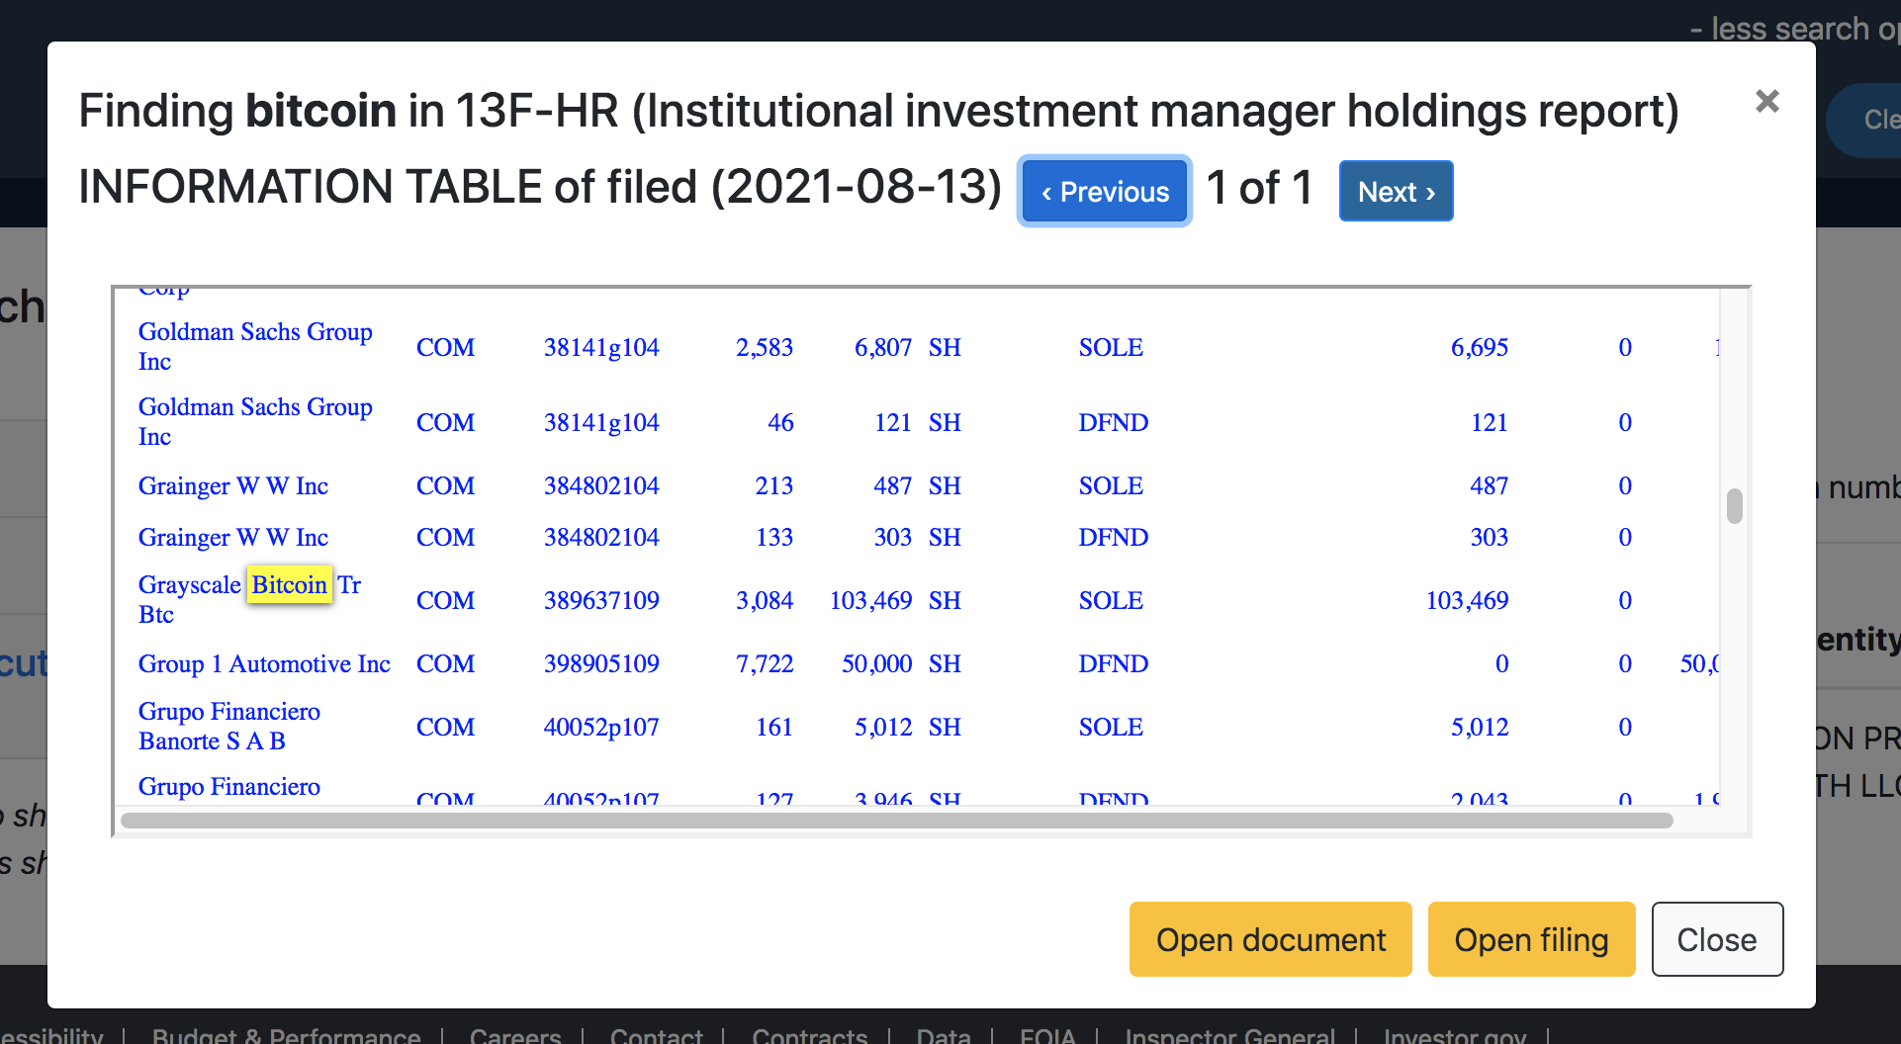1901x1044 pixels.
Task: Go to the Previous search hit
Action: (x=1104, y=192)
